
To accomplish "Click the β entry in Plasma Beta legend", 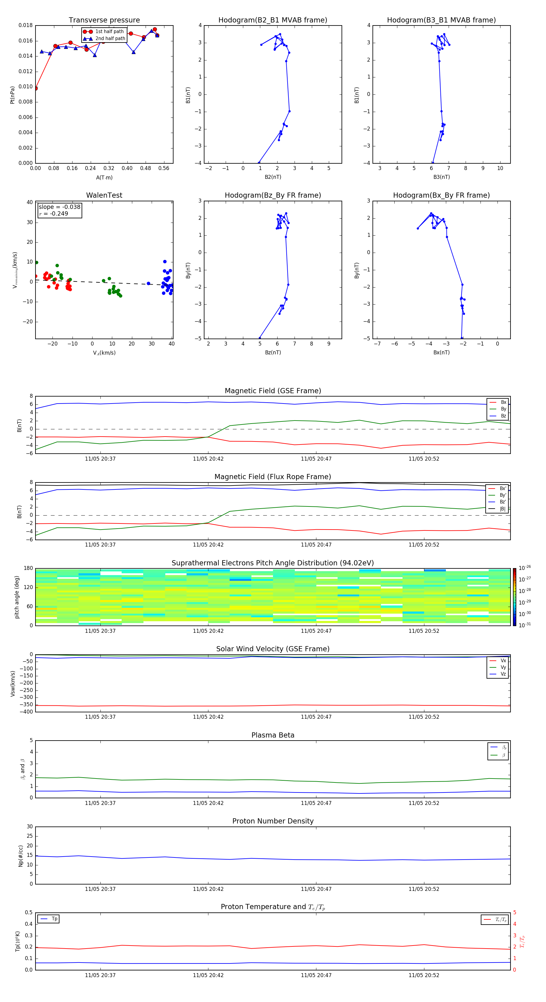I will coord(498,755).
